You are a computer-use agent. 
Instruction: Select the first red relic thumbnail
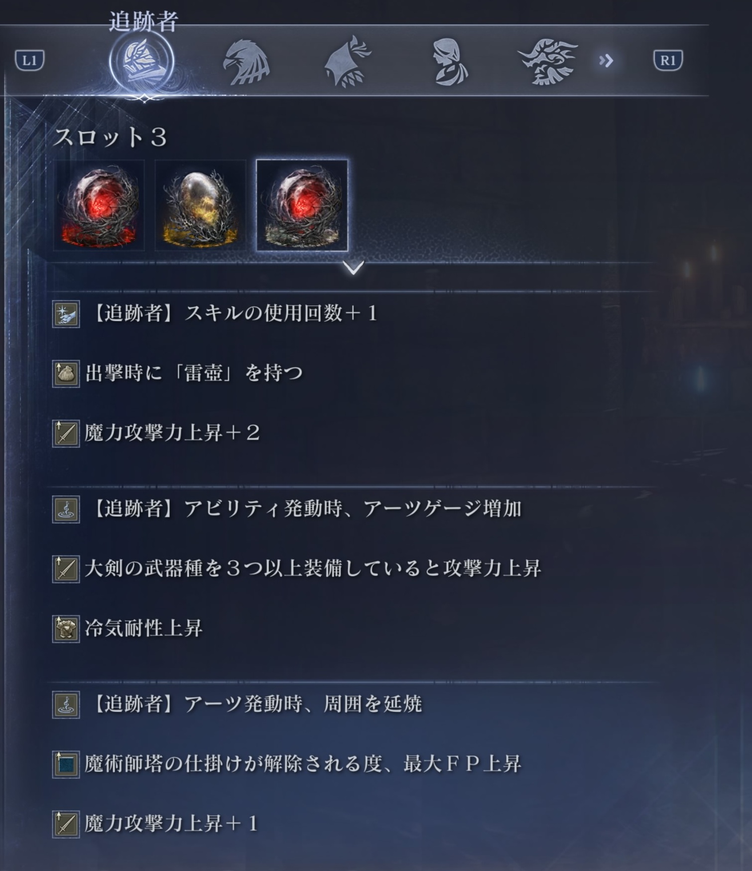(99, 205)
